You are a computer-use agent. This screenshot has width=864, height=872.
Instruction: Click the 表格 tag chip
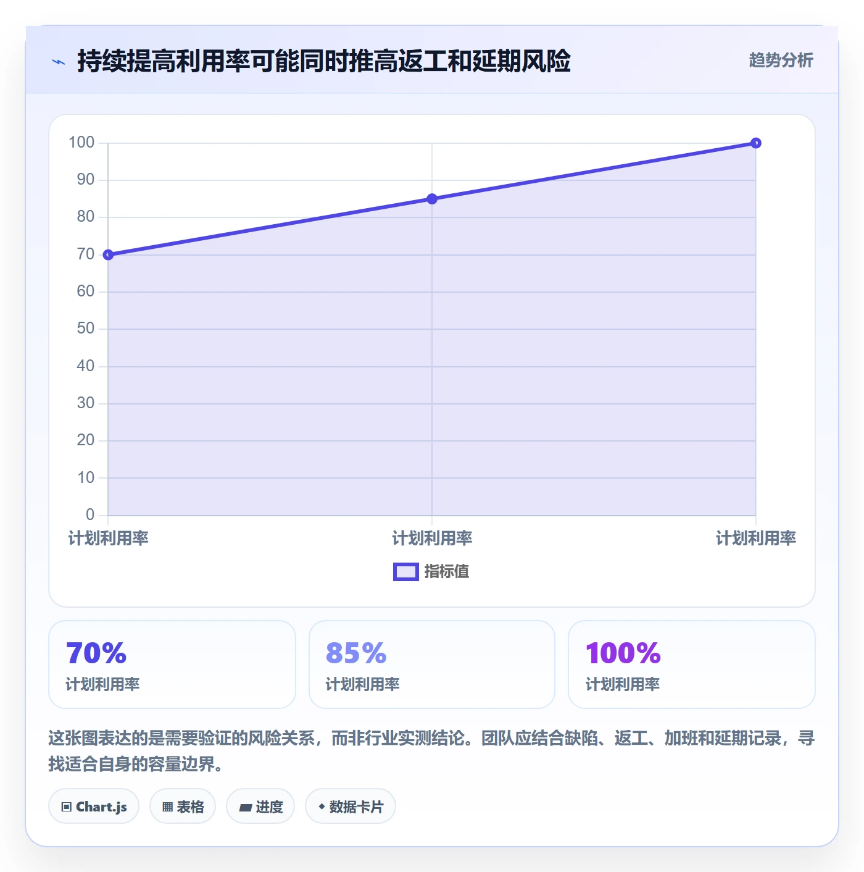point(183,807)
